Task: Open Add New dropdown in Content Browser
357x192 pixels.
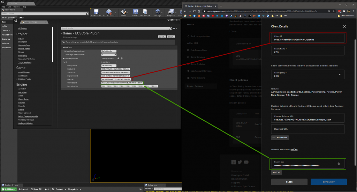Action: click(x=9, y=189)
